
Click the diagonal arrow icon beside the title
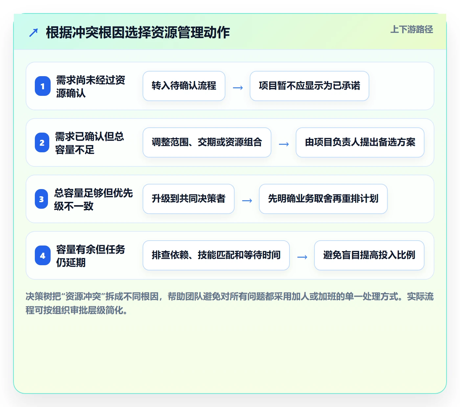[x=34, y=32]
